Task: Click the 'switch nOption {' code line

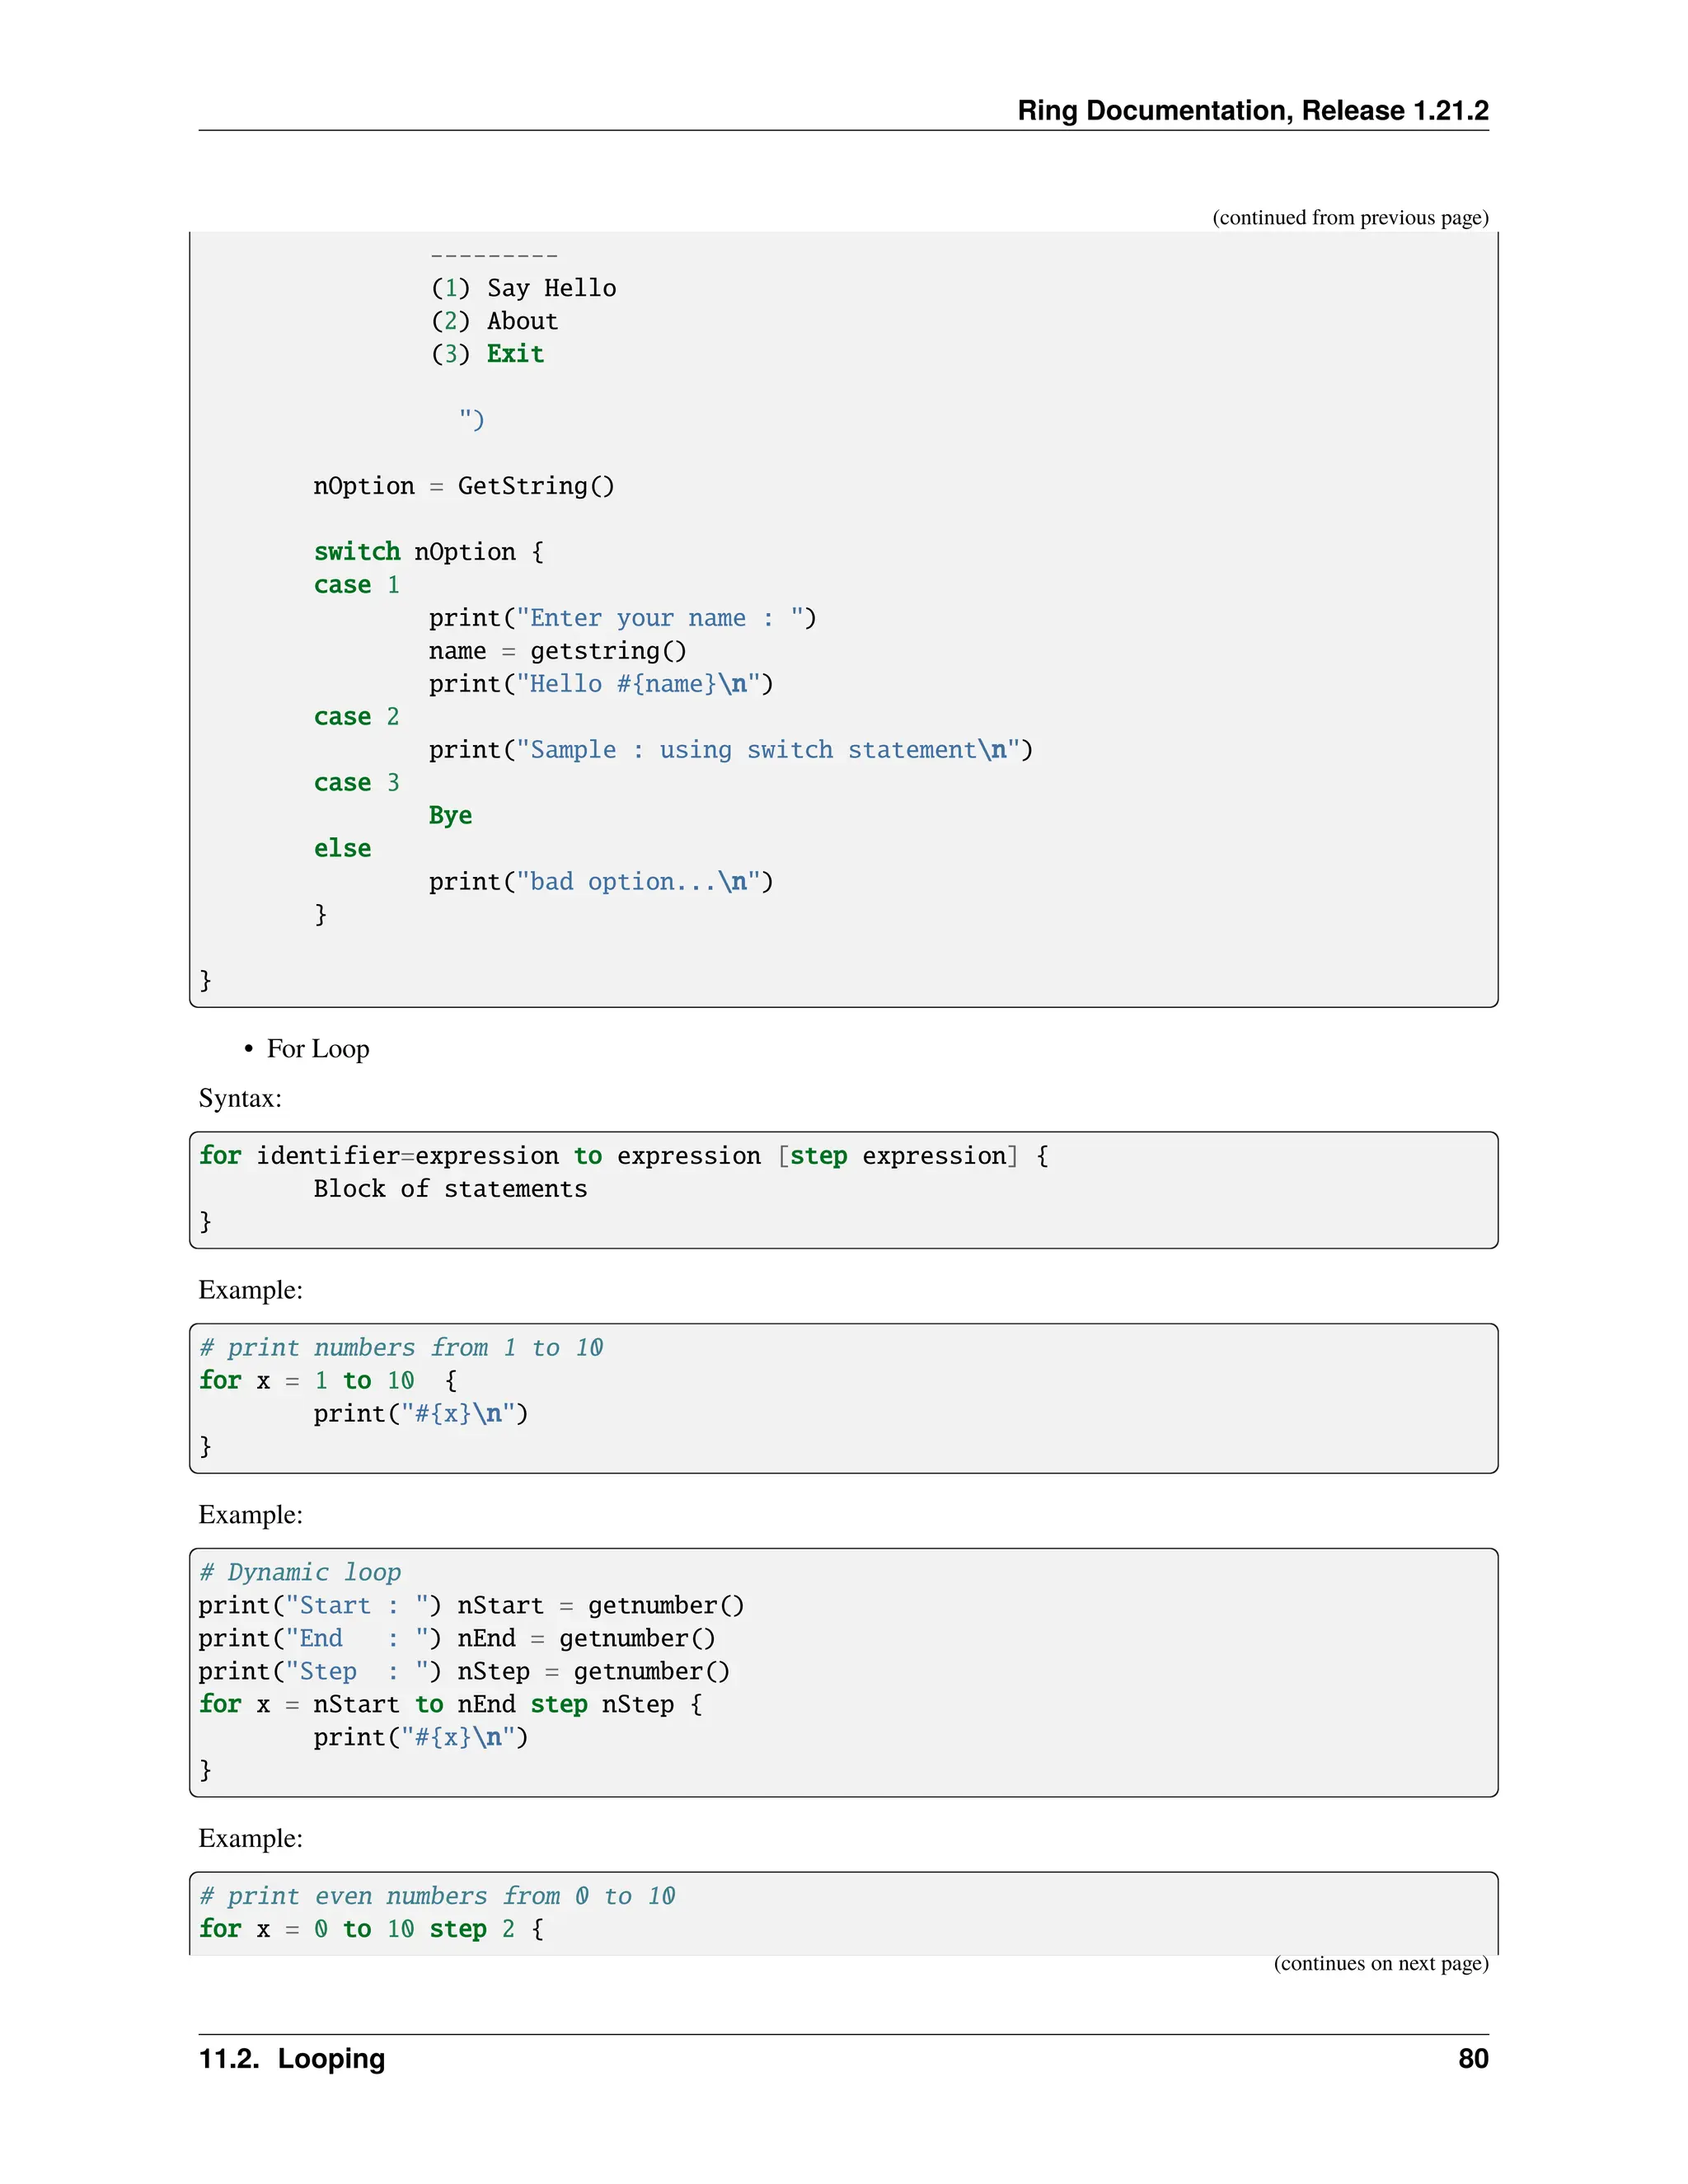Action: coord(429,552)
